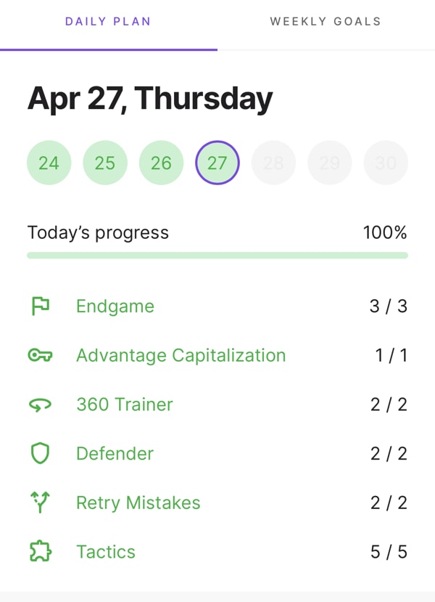Switch to the Daily Plan tab
The image size is (435, 602).
[x=108, y=22]
